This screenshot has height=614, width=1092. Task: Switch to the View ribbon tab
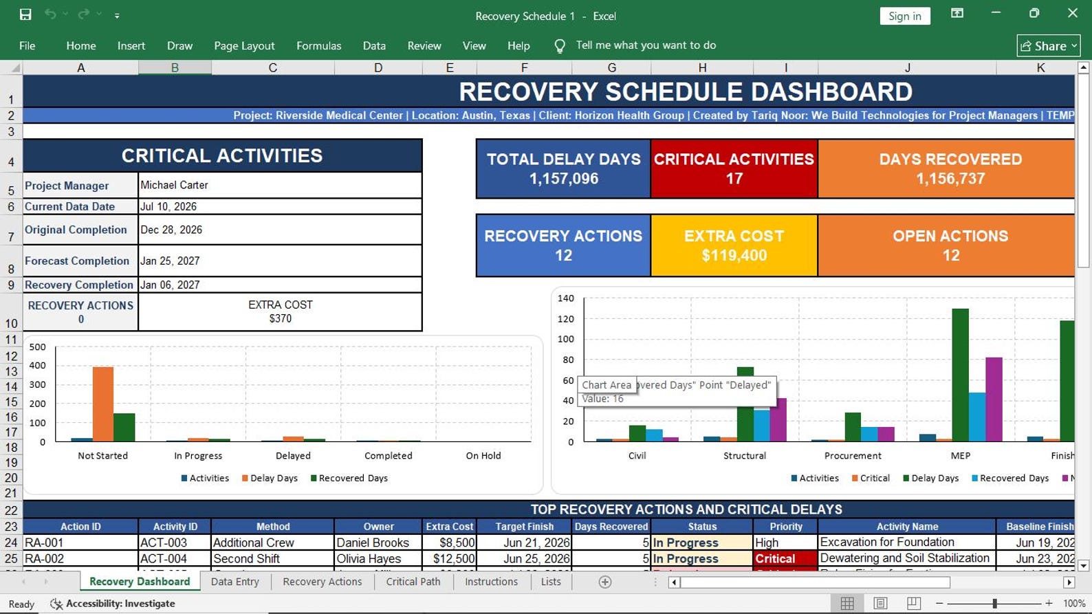point(474,45)
